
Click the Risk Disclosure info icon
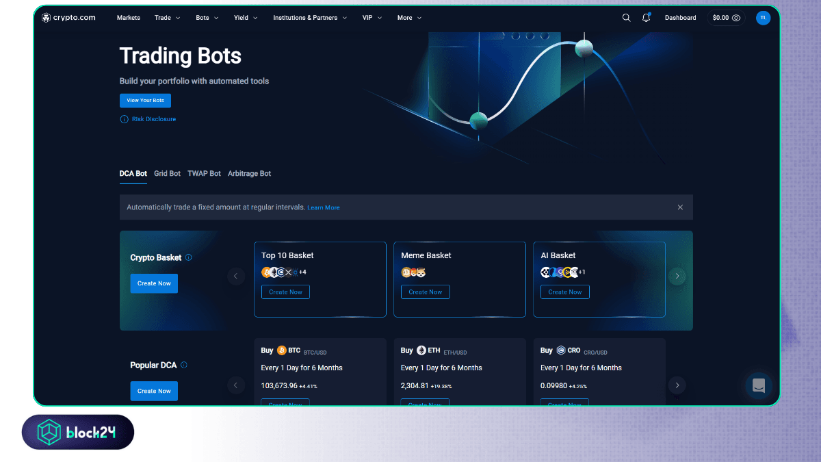click(124, 119)
